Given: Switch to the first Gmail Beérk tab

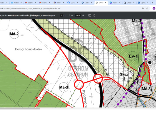Looking at the screenshot, I should point(30,3).
